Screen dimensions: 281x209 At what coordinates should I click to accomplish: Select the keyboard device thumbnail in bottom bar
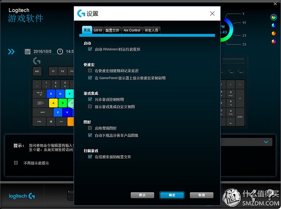pyautogui.click(x=71, y=195)
